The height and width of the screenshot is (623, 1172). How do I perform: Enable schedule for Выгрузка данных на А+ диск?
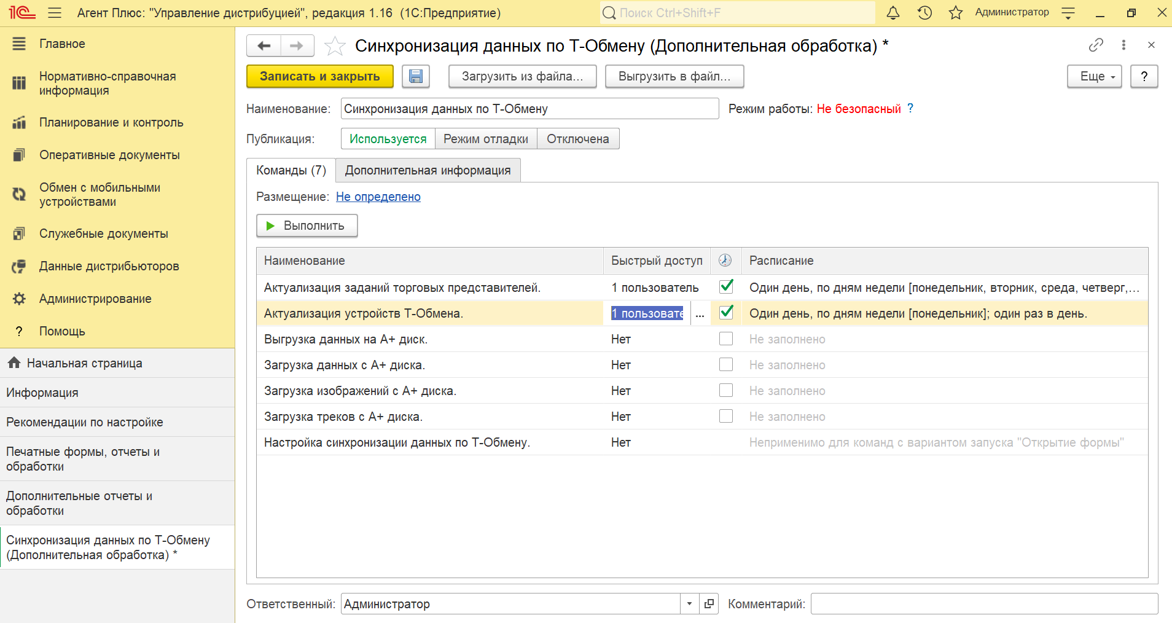click(726, 339)
